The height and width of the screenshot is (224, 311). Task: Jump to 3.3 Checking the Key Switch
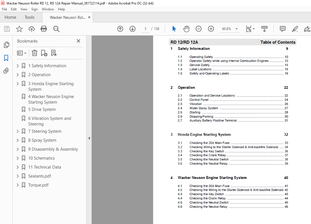233,151
